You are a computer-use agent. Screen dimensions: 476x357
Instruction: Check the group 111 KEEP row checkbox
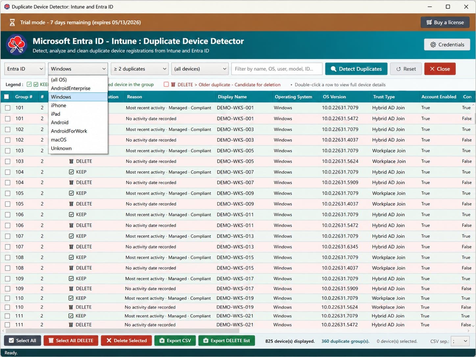point(7,316)
